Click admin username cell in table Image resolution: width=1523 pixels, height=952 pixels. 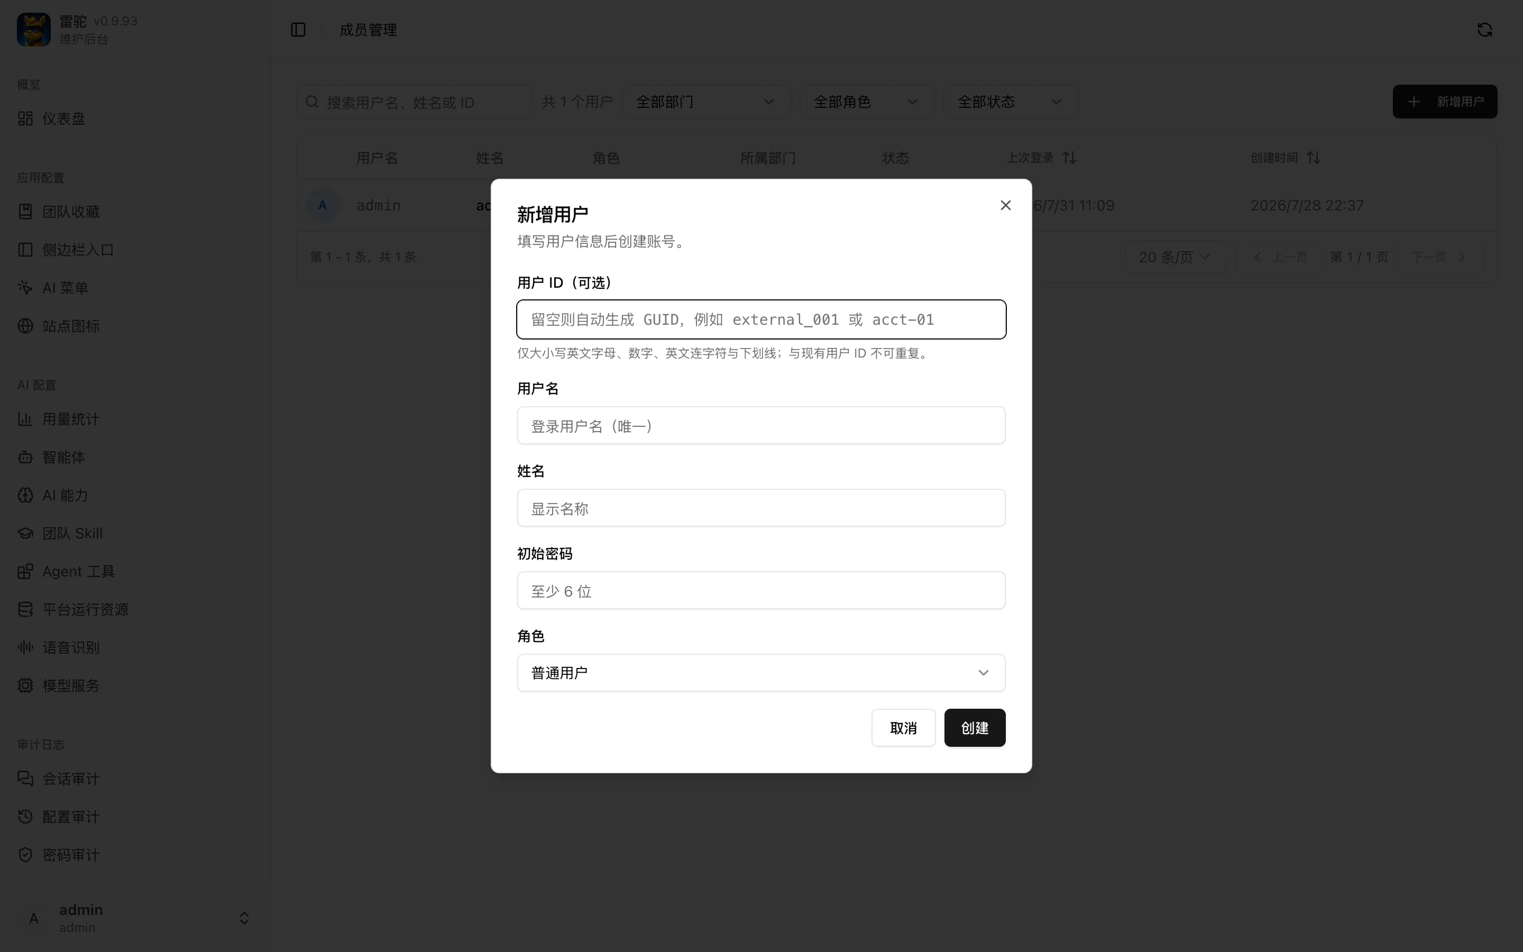(378, 205)
